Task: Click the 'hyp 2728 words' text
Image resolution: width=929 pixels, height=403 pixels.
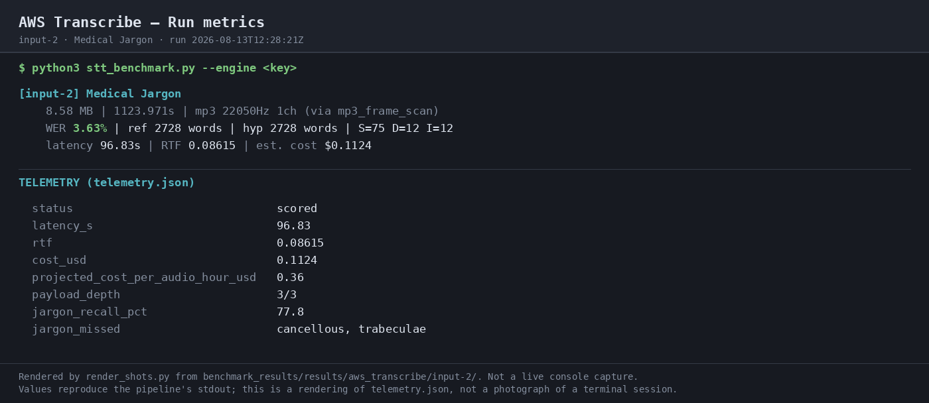Action: click(290, 129)
